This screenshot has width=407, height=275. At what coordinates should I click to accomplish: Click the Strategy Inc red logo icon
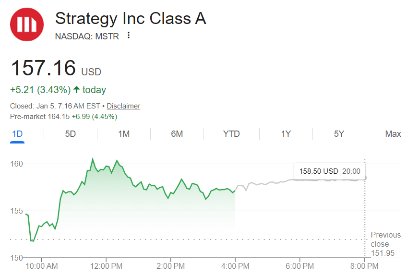(x=27, y=24)
